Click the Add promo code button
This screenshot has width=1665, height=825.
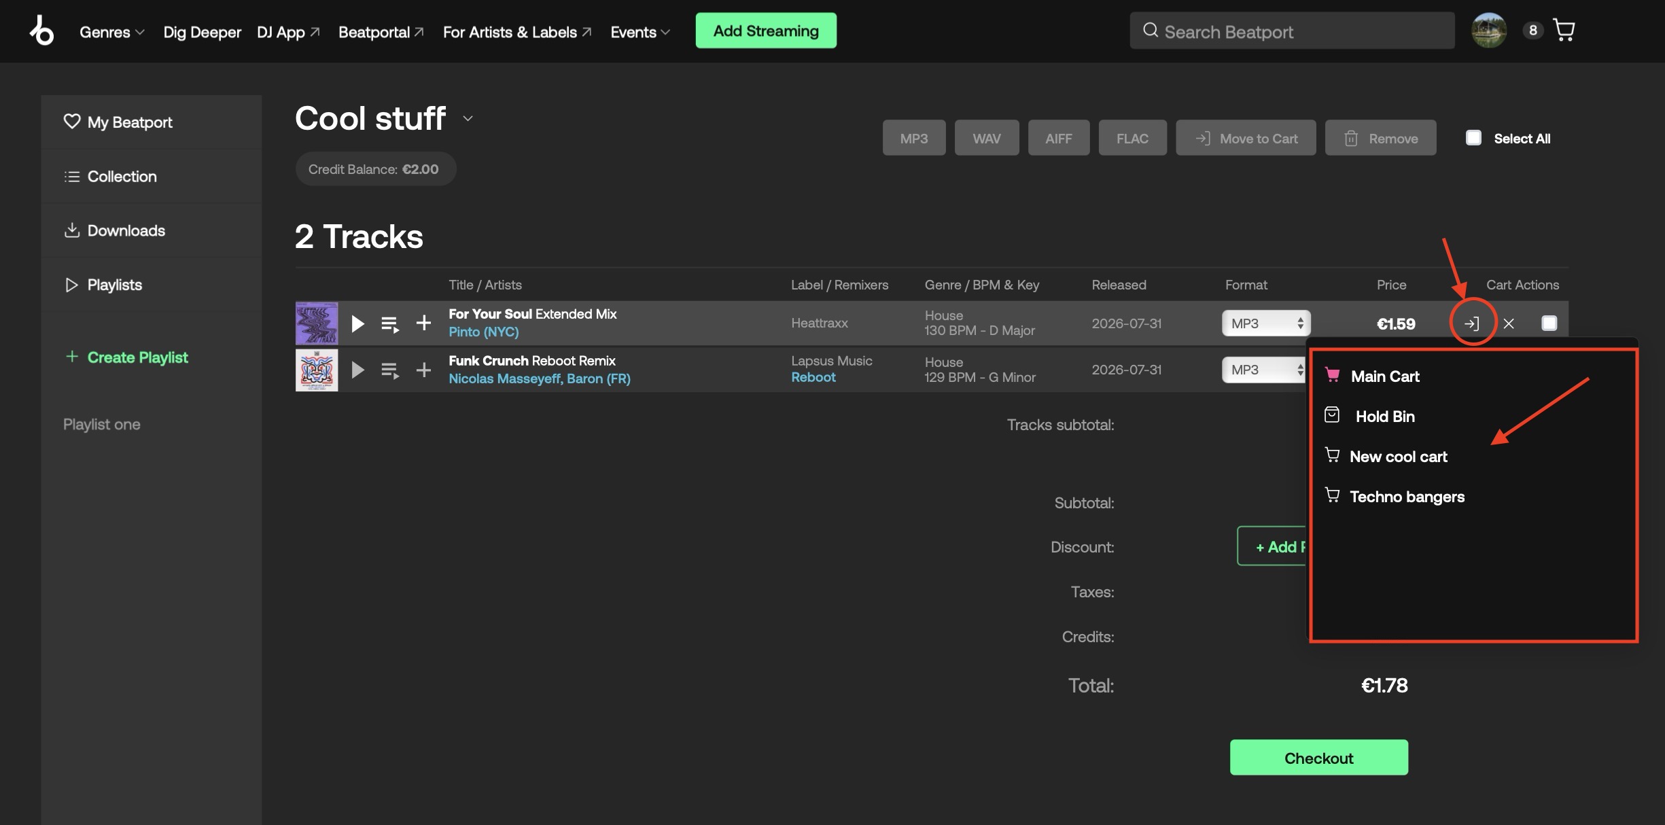pyautogui.click(x=1273, y=546)
